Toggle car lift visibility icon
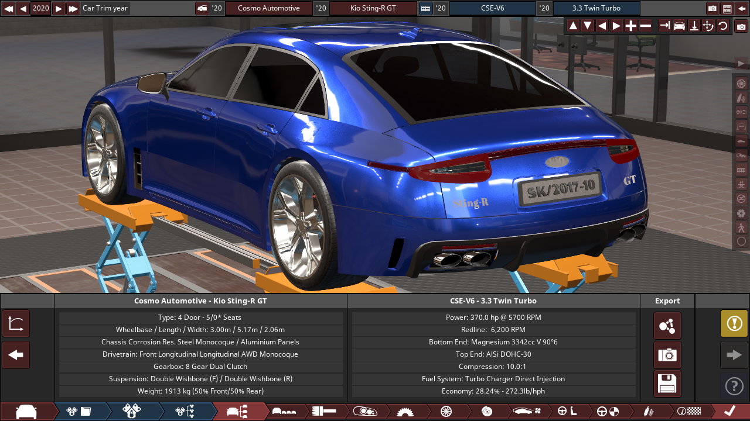750x421 pixels. pyautogui.click(x=741, y=184)
